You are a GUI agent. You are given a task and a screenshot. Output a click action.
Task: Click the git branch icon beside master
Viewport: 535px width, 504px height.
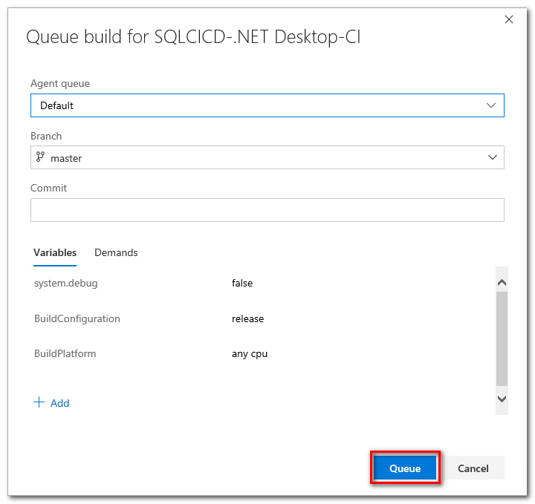(x=40, y=157)
